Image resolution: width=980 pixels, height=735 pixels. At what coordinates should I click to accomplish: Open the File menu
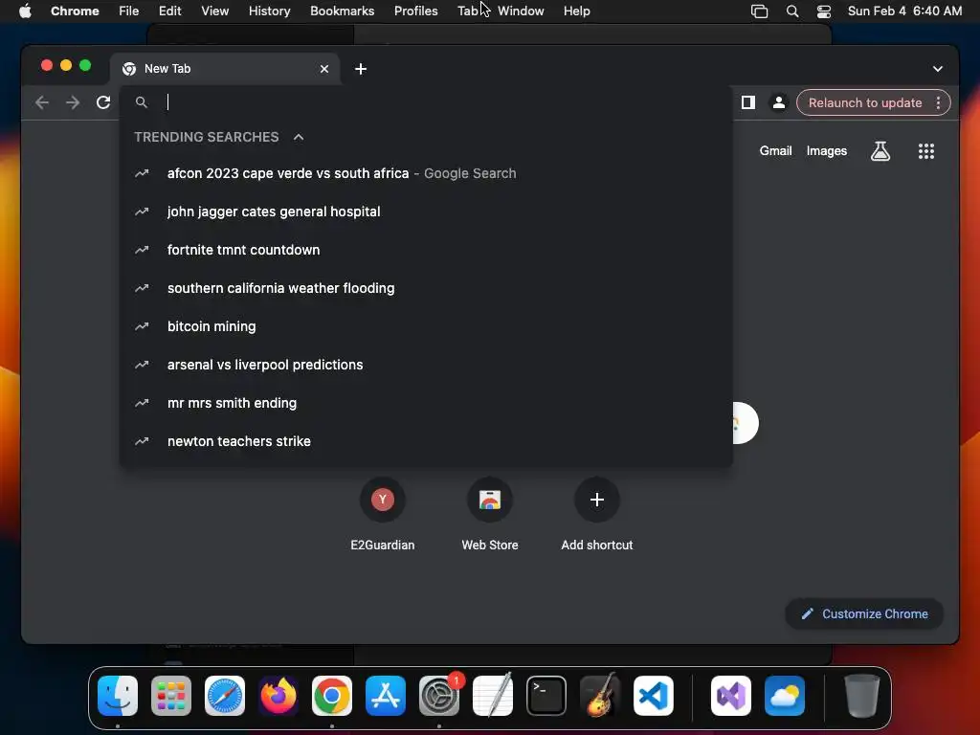pyautogui.click(x=129, y=11)
